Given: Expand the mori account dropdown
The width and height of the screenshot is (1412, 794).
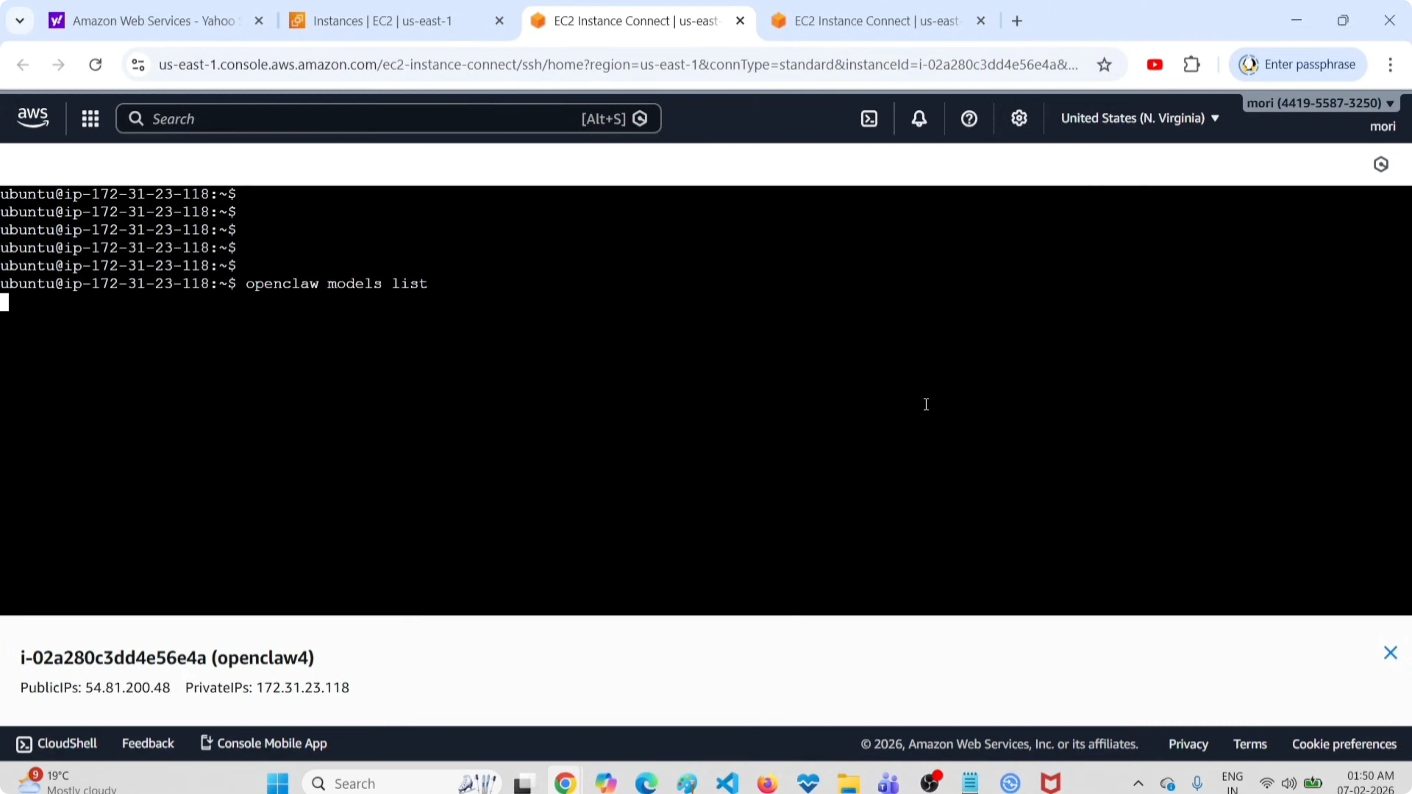Looking at the screenshot, I should pos(1320,103).
